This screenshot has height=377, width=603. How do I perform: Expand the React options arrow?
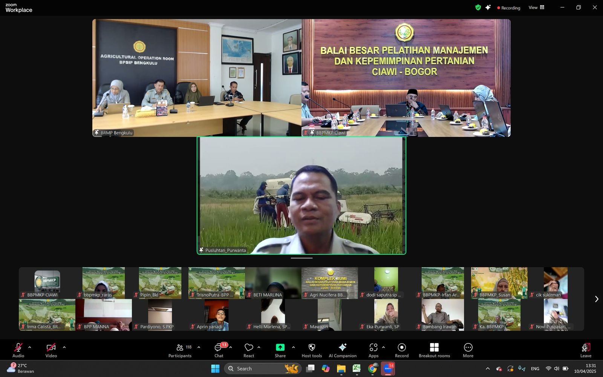[x=259, y=347]
